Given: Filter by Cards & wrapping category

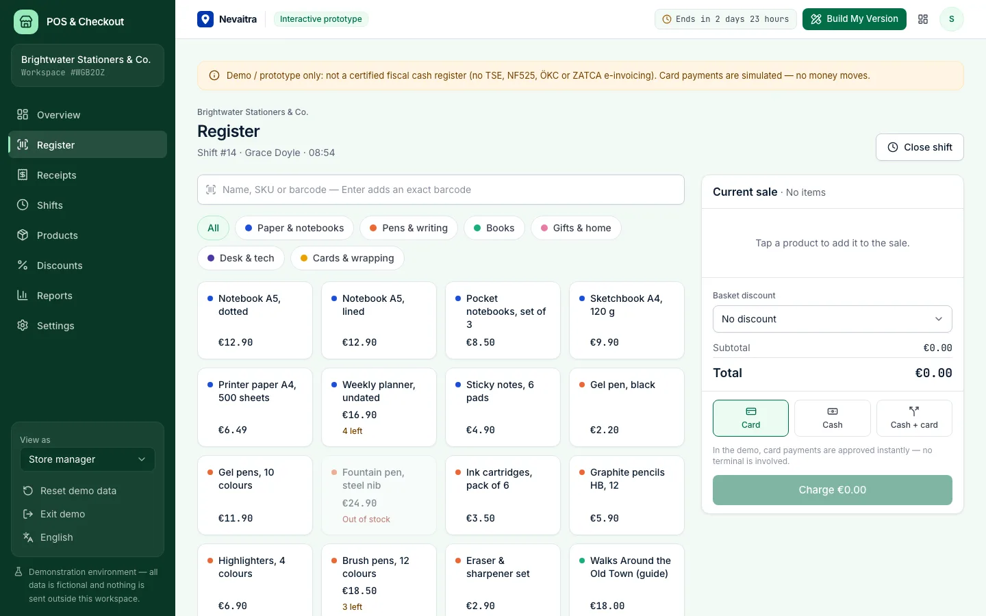Looking at the screenshot, I should (x=347, y=258).
